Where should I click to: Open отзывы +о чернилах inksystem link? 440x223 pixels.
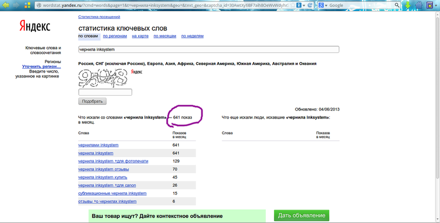click(x=107, y=202)
